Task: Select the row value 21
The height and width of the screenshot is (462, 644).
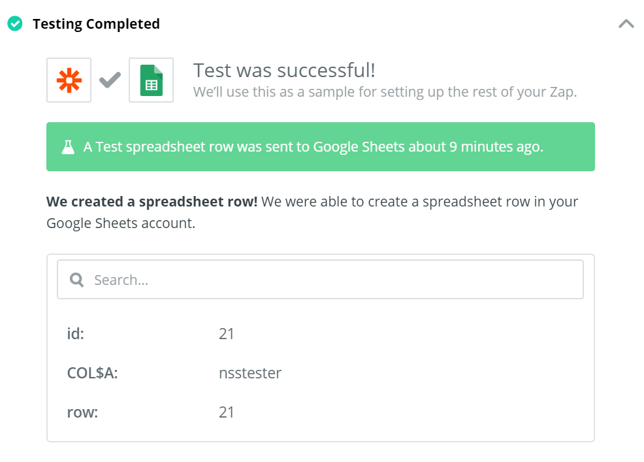Action: pos(226,412)
